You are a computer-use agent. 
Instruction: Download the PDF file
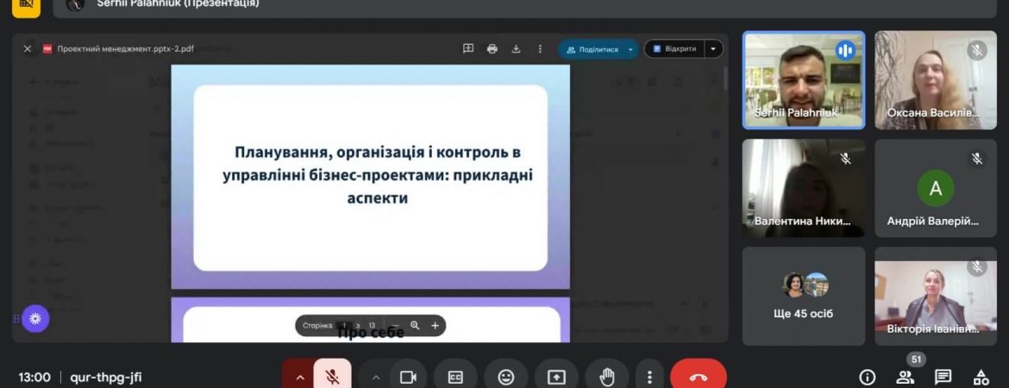click(x=516, y=49)
